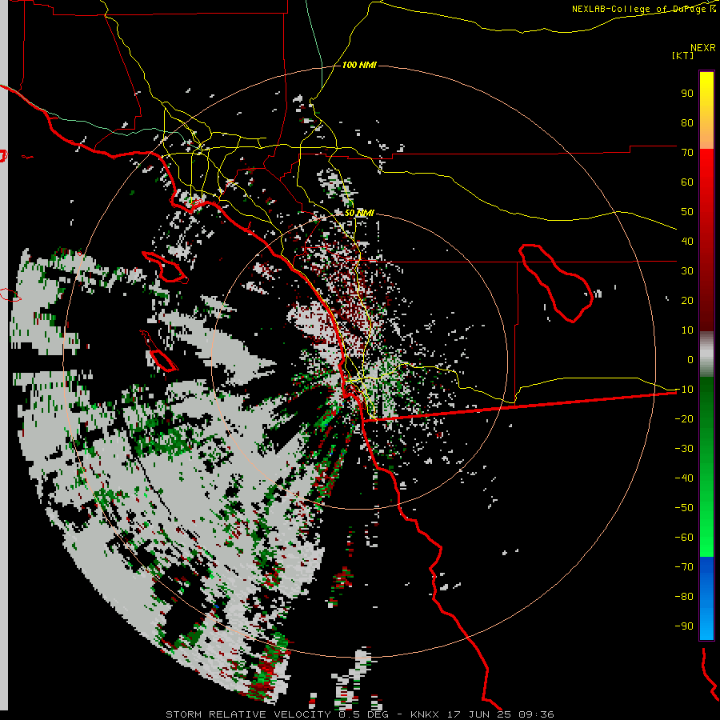Click the 20 value on velocity scale

[687, 300]
